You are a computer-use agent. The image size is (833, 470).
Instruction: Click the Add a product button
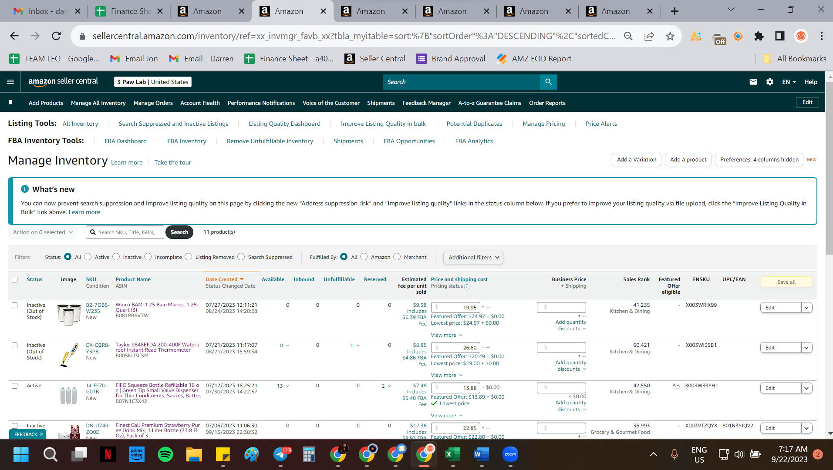tap(688, 160)
